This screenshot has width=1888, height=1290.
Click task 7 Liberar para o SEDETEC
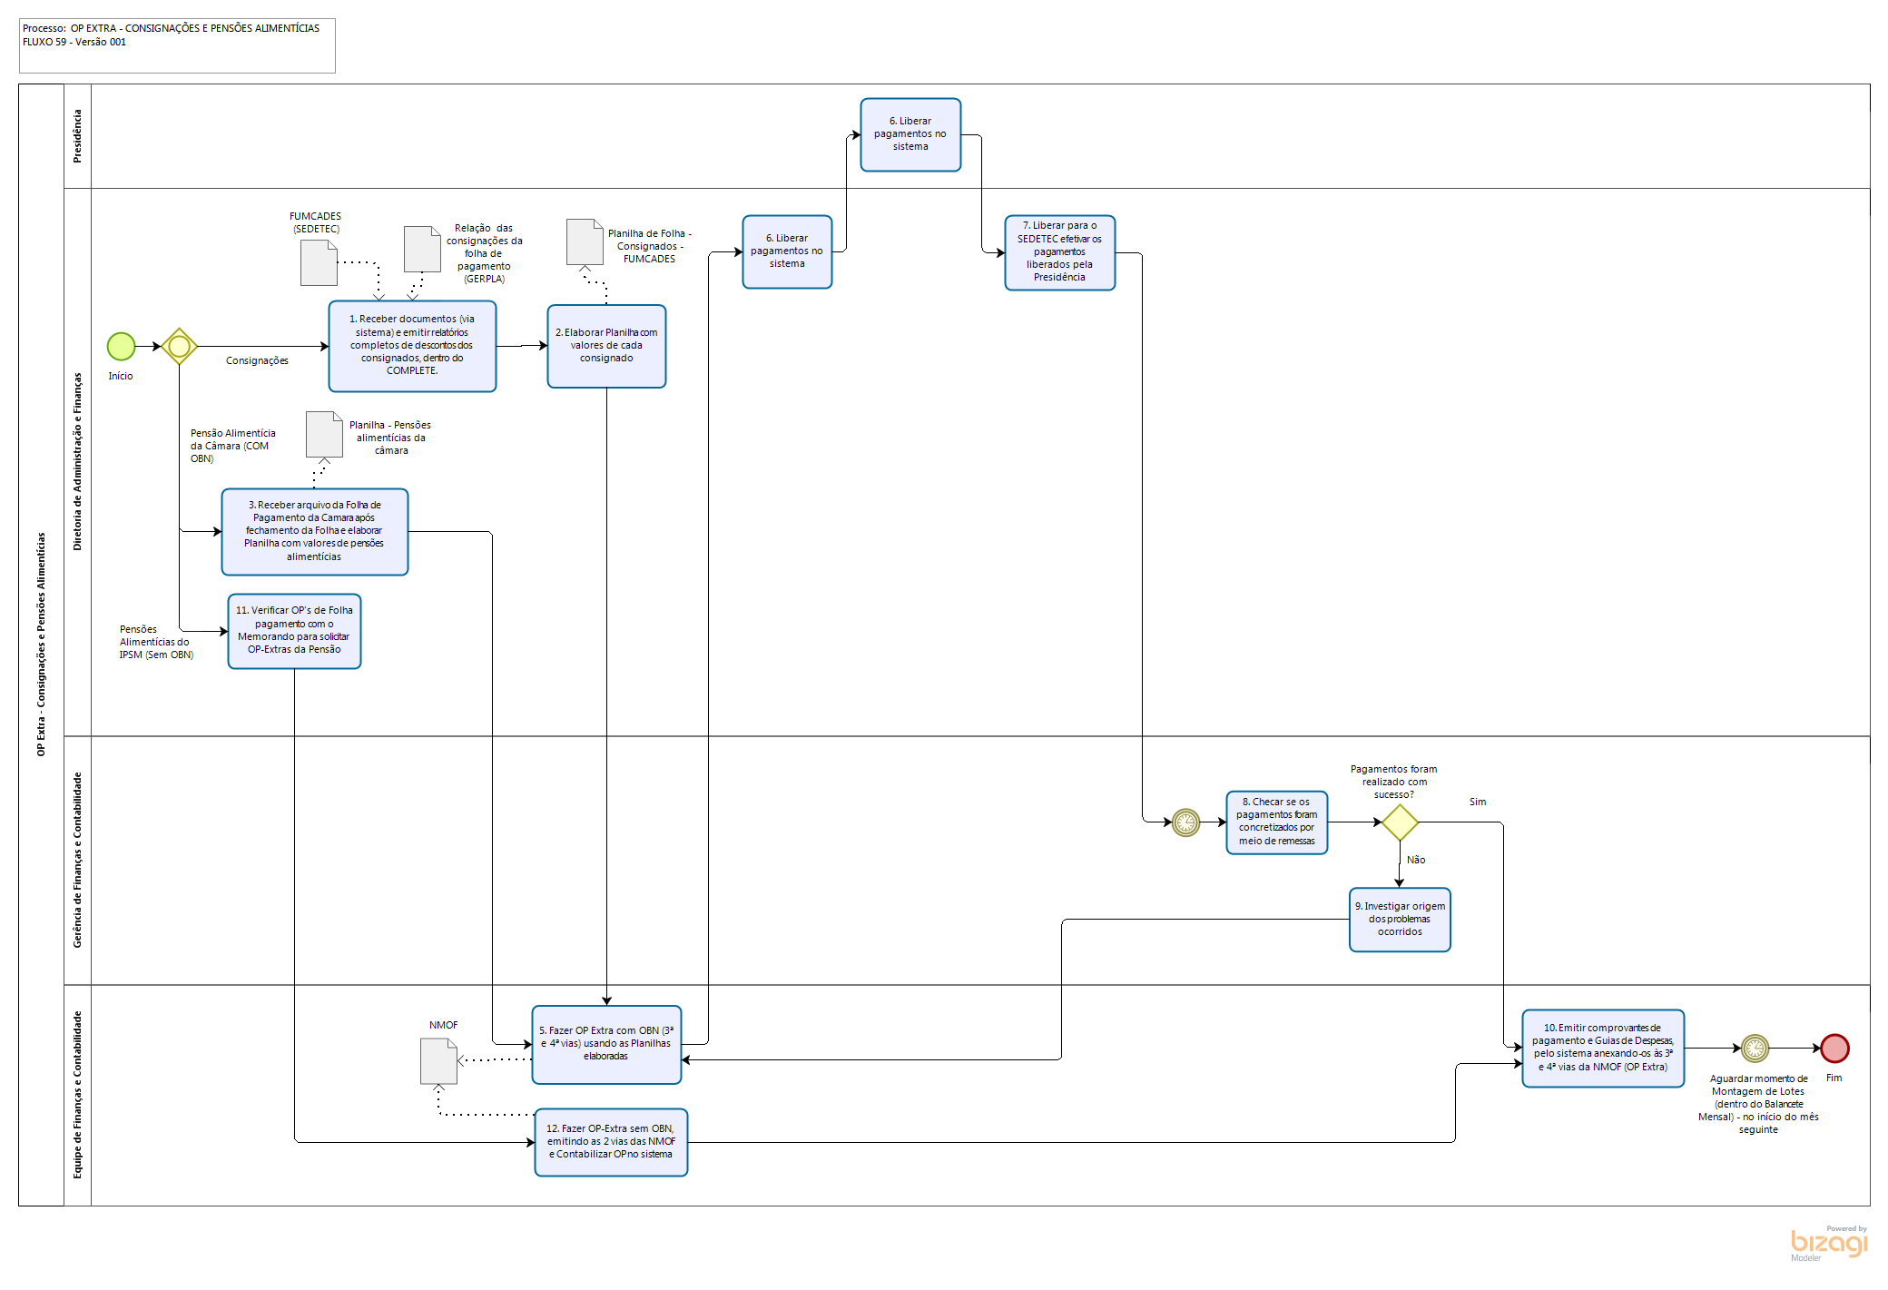[1059, 252]
